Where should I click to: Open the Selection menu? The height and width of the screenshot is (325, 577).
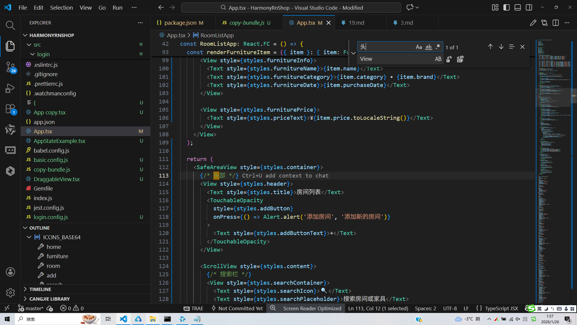click(x=61, y=8)
